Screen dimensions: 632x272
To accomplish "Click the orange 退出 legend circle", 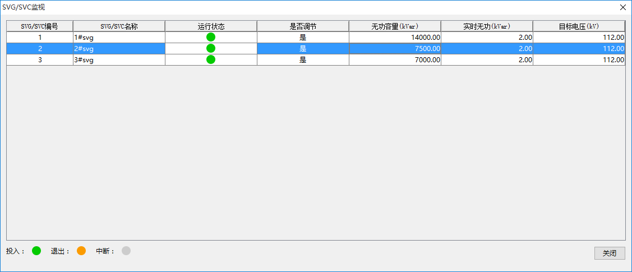I will (81, 251).
